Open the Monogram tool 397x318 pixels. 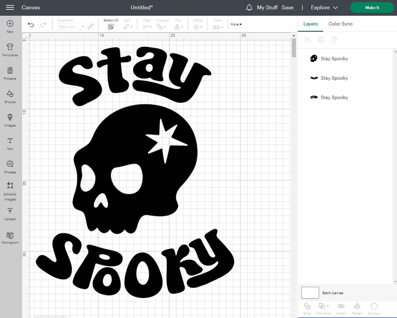click(x=10, y=237)
